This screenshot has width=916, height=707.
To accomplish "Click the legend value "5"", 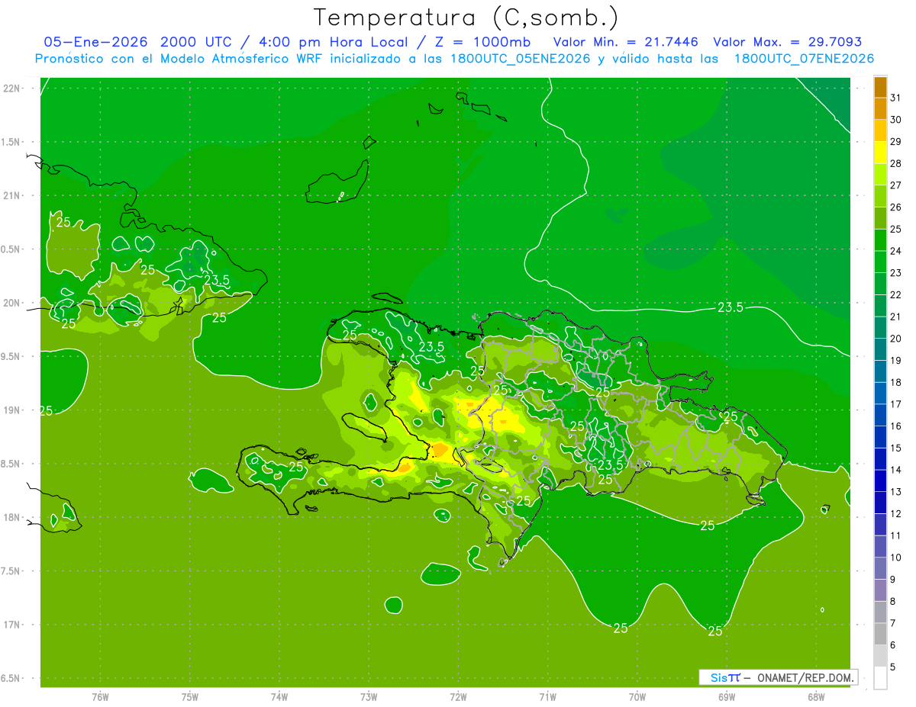I will click(x=893, y=667).
